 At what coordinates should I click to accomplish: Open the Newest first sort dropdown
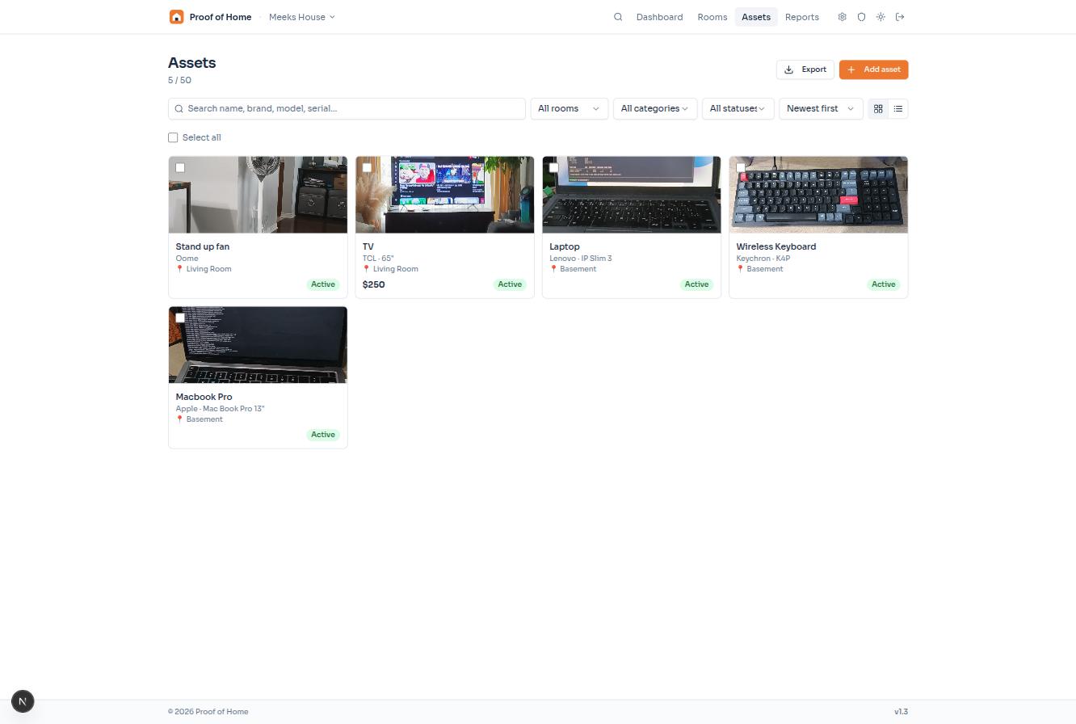tap(821, 108)
